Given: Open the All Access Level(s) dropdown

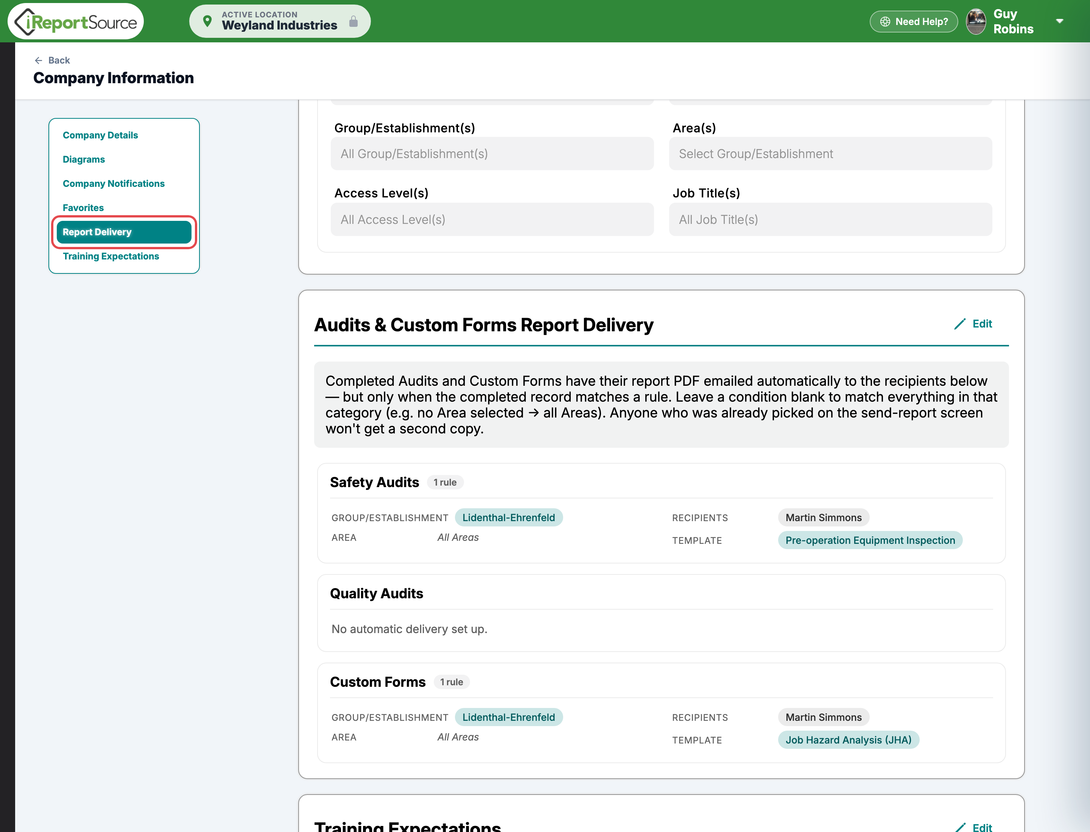Looking at the screenshot, I should pos(492,219).
